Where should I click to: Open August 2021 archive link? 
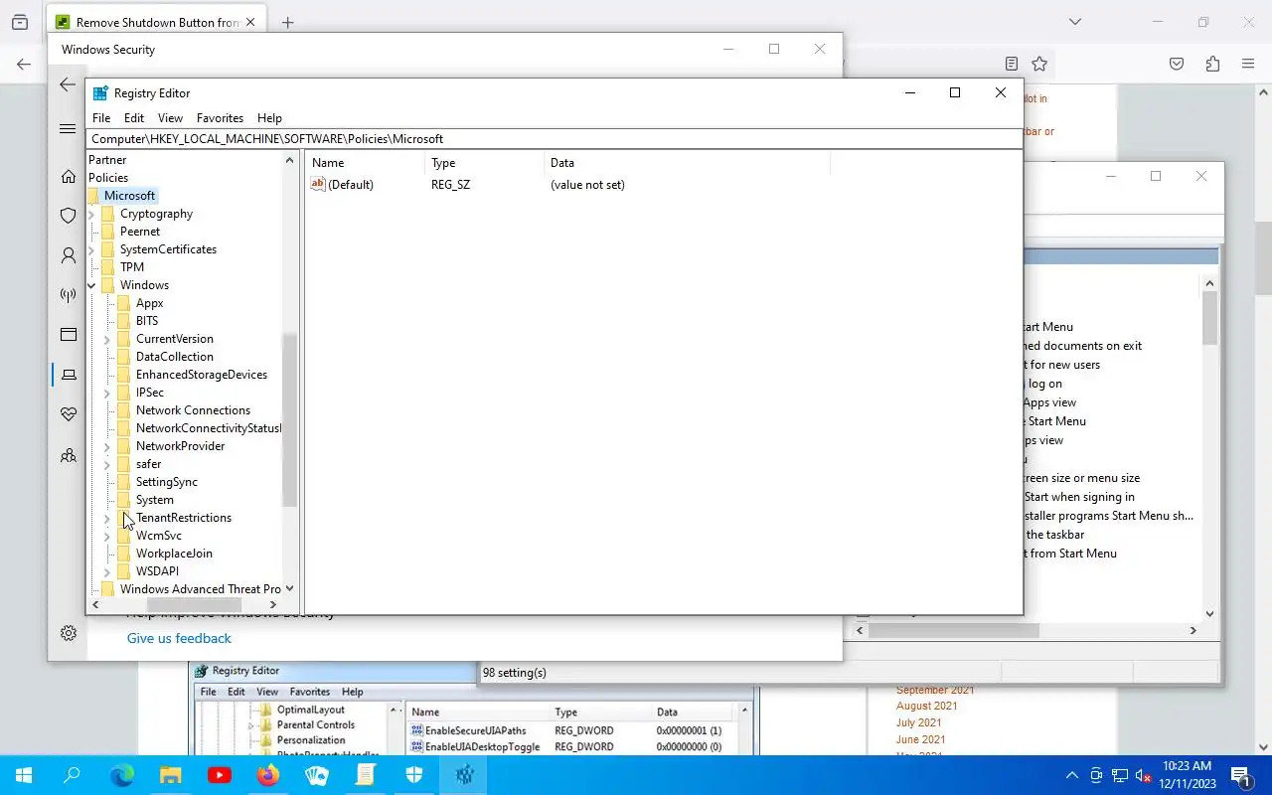click(x=927, y=706)
